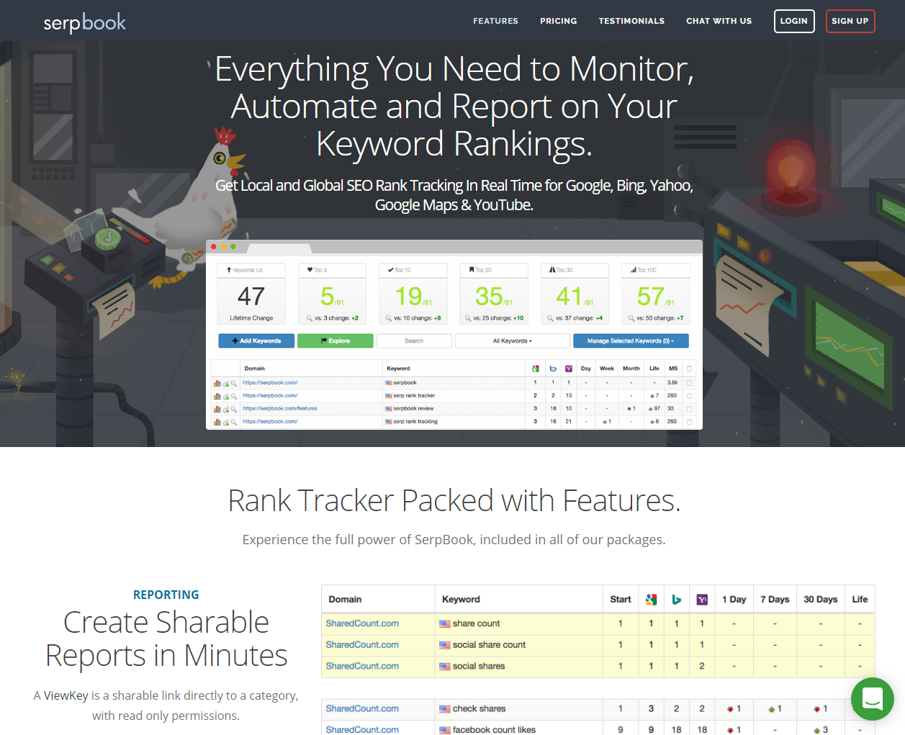This screenshot has height=735, width=905.
Task: Click the dashboard Search field
Action: click(x=414, y=341)
